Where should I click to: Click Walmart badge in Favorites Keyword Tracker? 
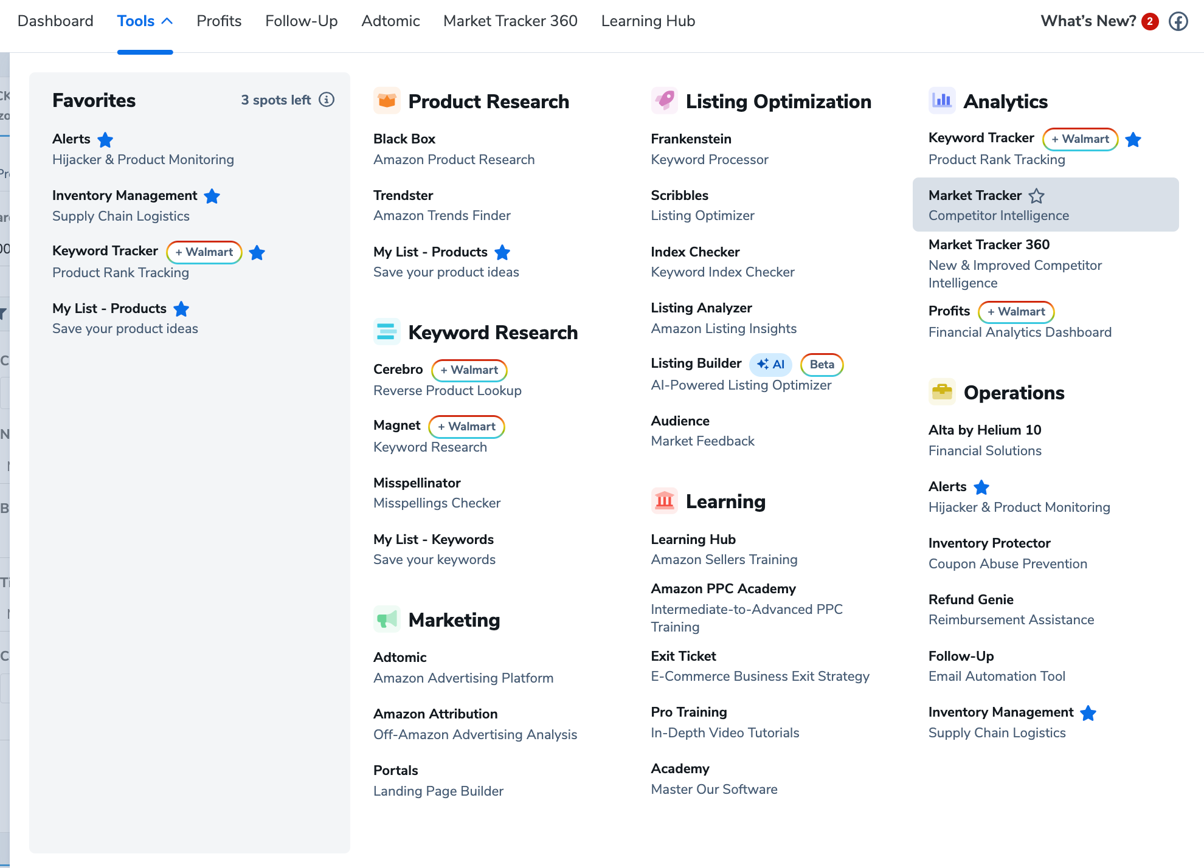coord(204,252)
